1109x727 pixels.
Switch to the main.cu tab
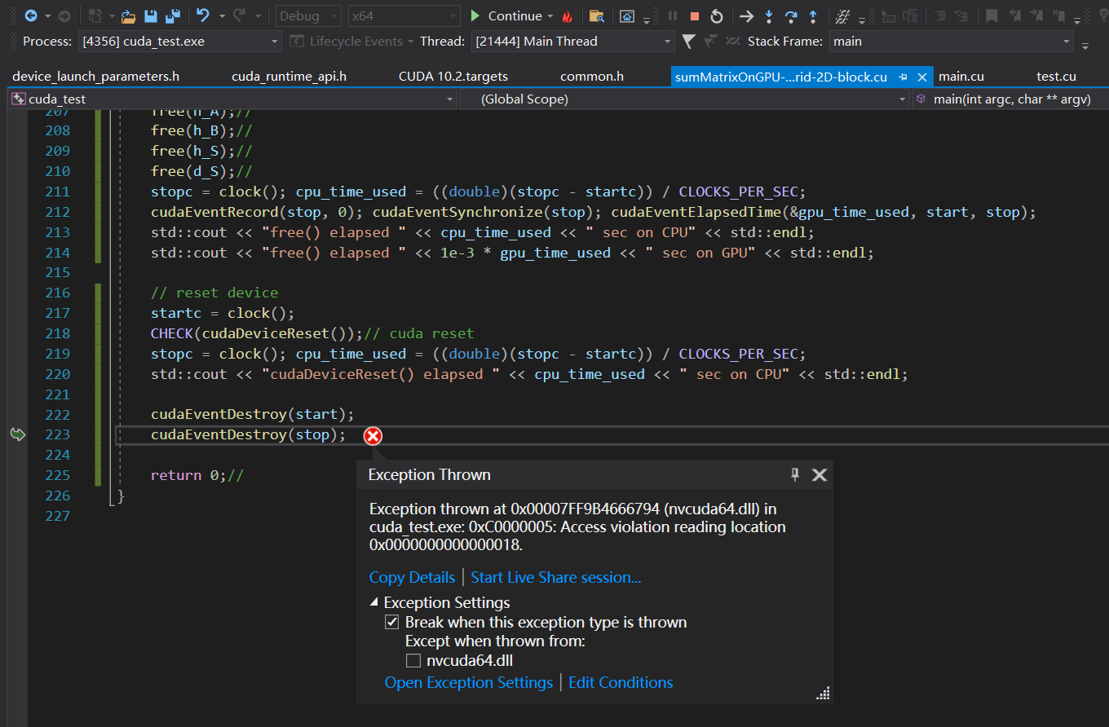[x=961, y=77]
